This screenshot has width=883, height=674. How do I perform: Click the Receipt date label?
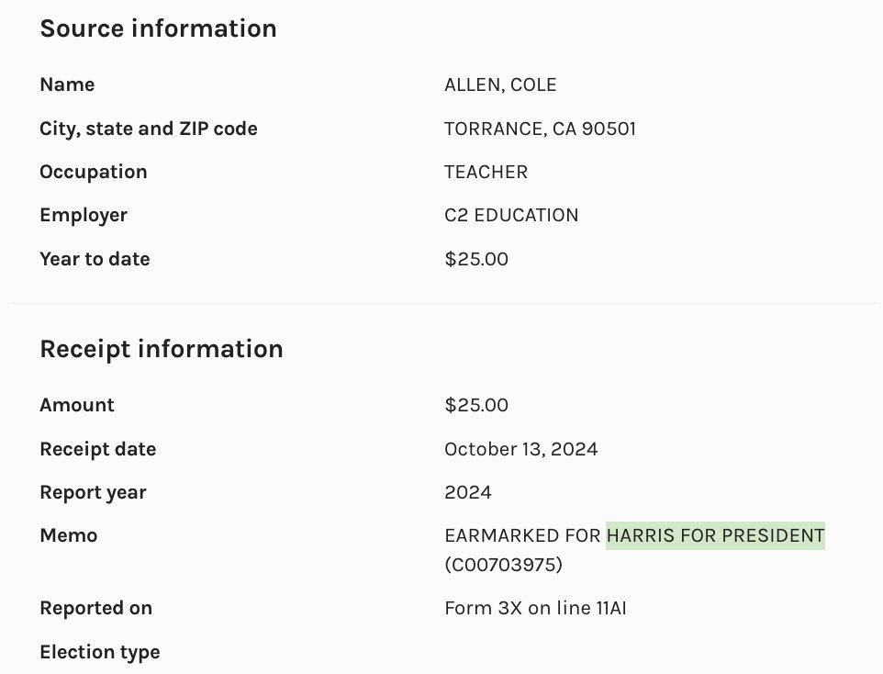tap(97, 449)
